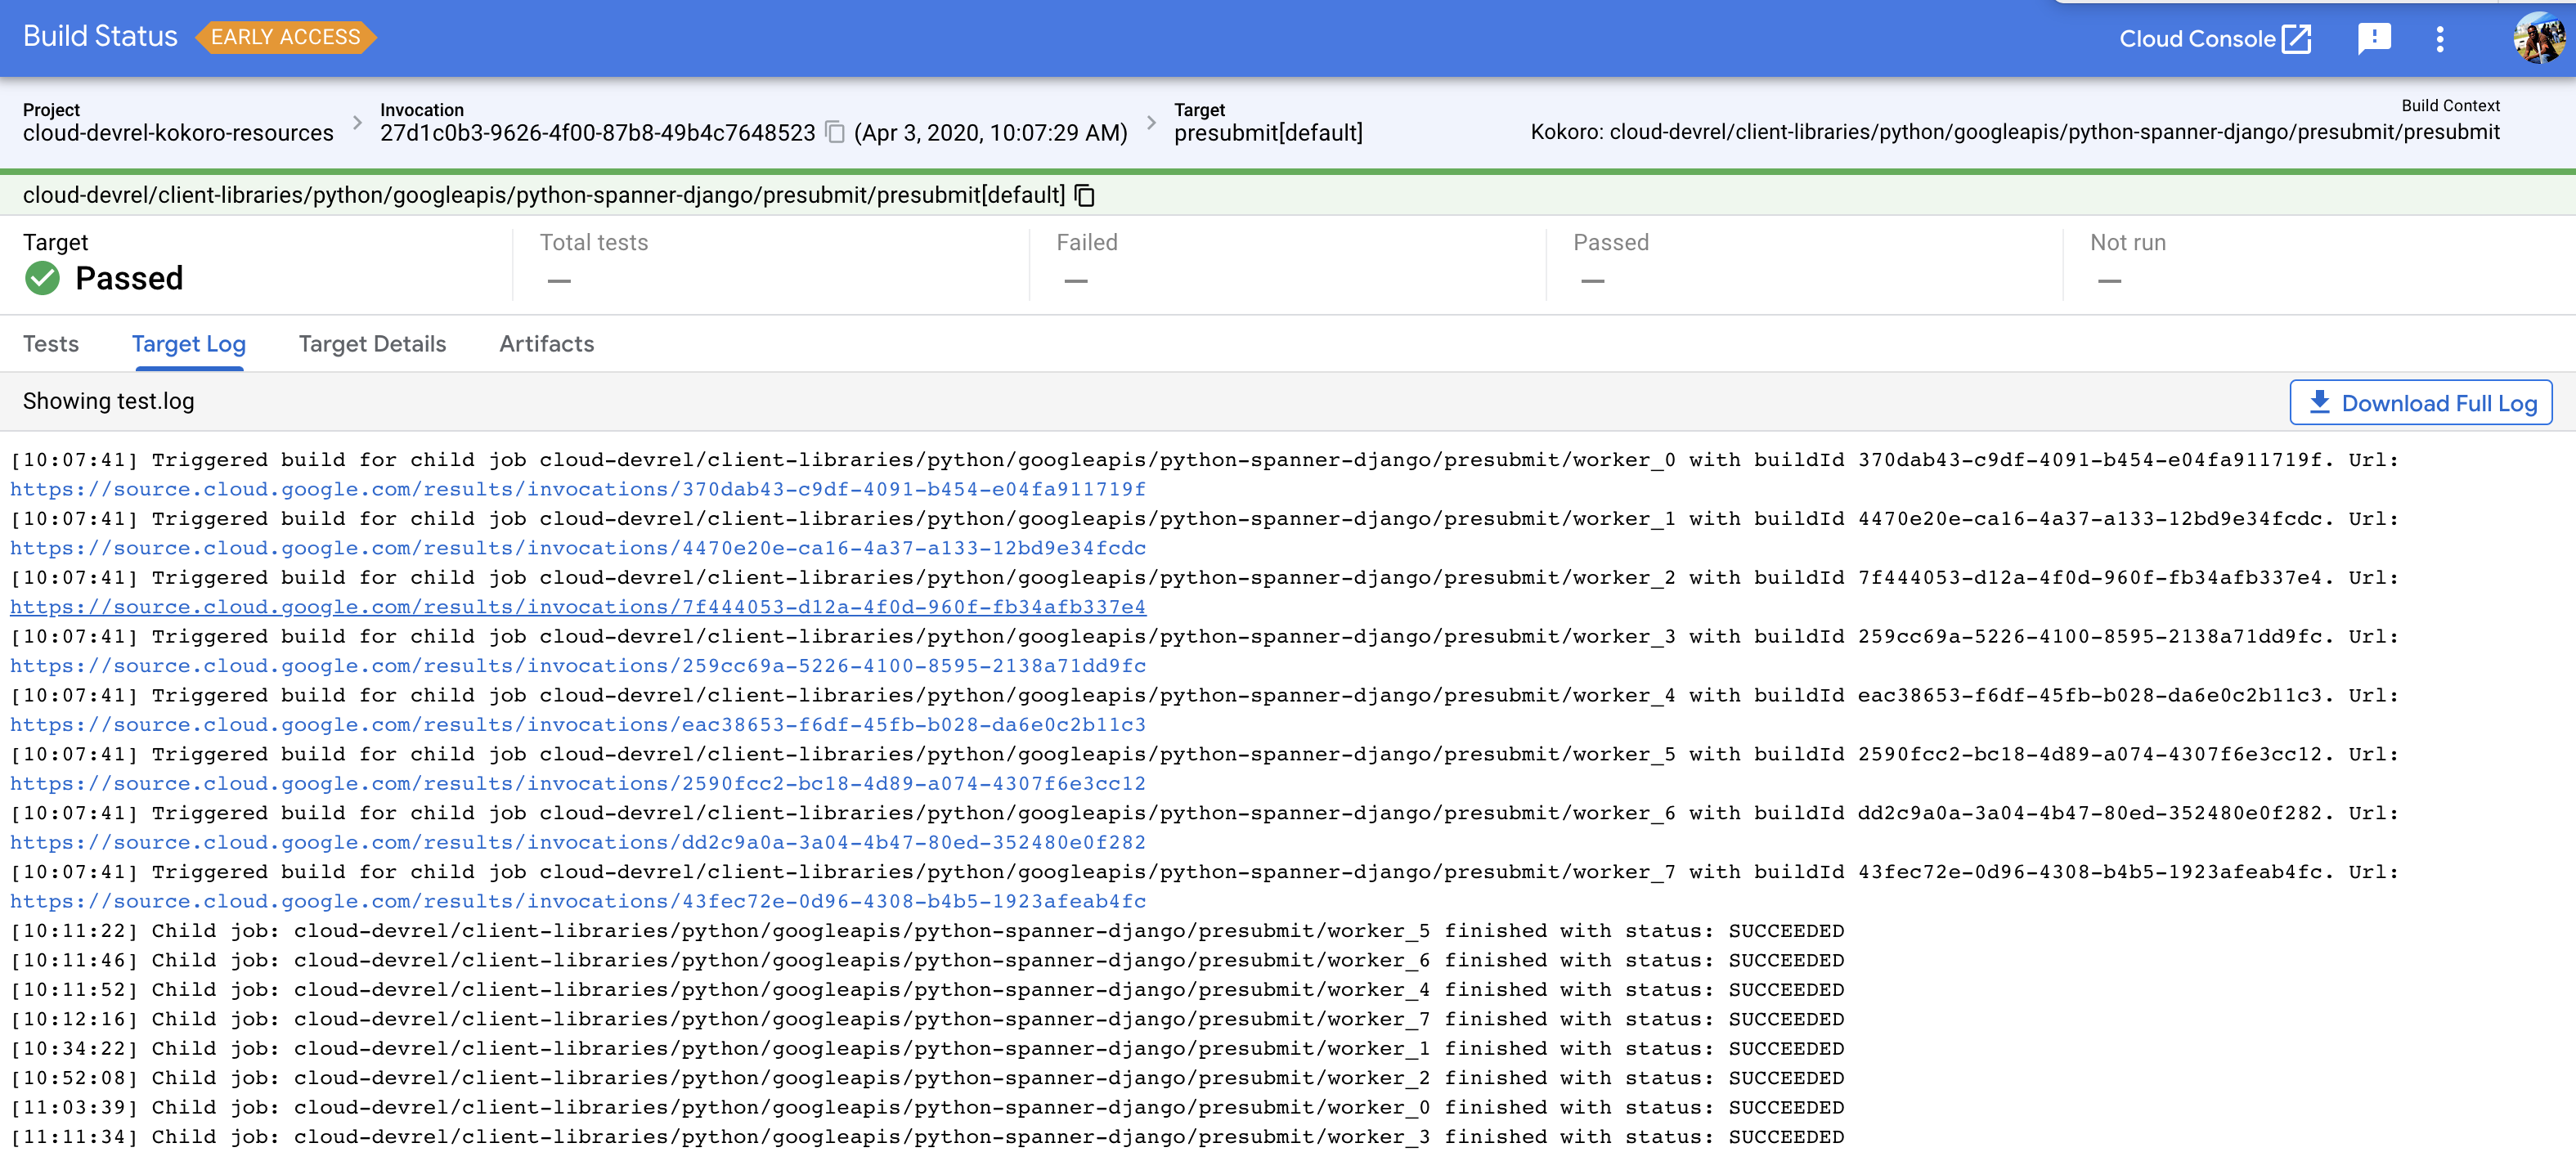This screenshot has width=2576, height=1161.
Task: Click the Target Log tab
Action: (x=188, y=344)
